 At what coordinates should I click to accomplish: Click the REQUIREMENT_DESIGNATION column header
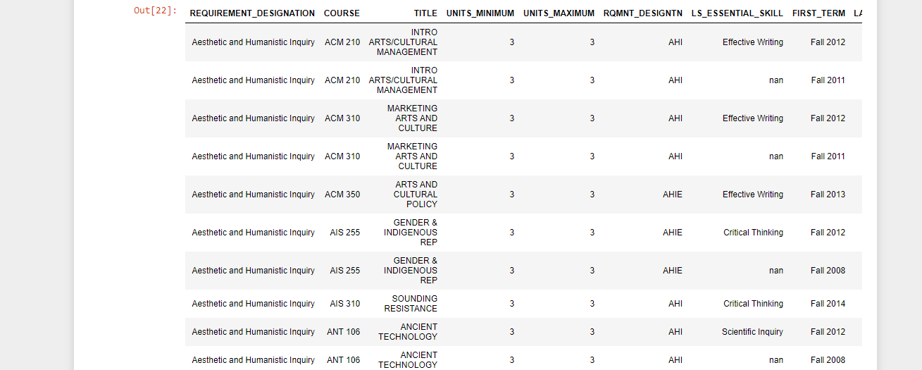[x=252, y=13]
